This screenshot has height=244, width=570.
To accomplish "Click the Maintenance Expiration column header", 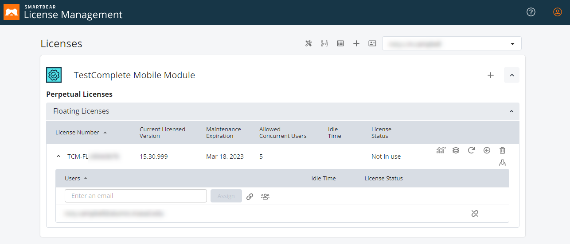I will (223, 133).
